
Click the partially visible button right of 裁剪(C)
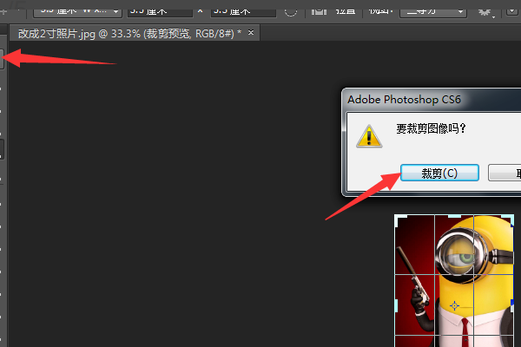(x=505, y=173)
